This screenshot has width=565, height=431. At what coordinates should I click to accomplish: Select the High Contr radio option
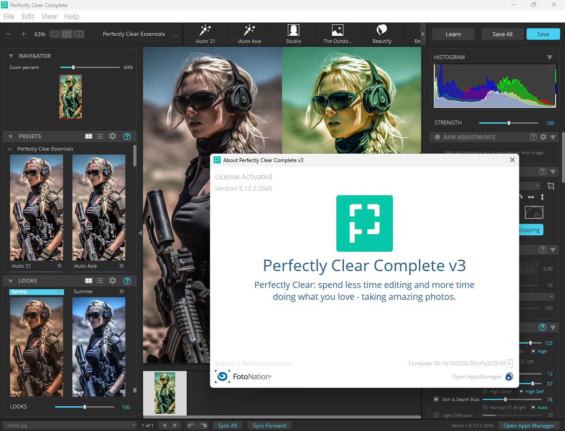tap(485, 391)
